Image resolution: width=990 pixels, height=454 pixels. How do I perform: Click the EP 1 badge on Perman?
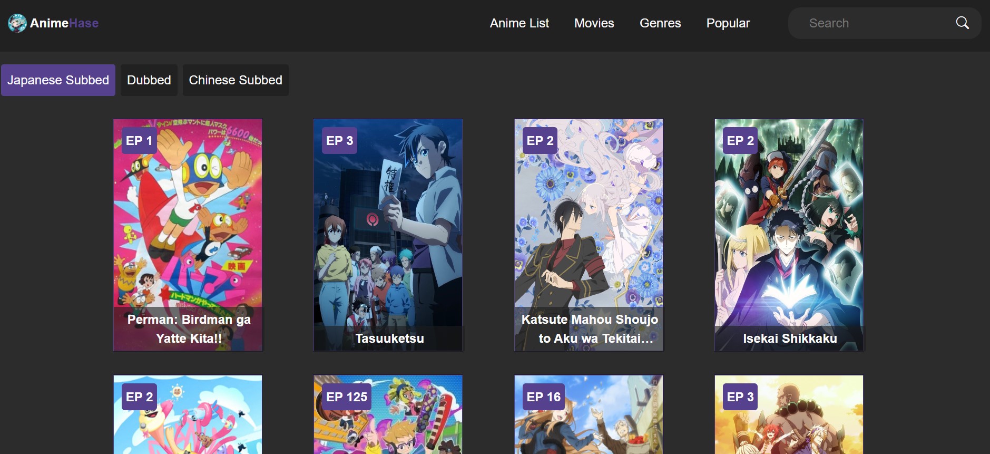[x=139, y=141]
